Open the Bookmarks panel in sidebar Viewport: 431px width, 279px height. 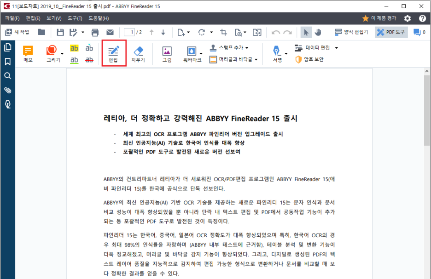[x=8, y=62]
